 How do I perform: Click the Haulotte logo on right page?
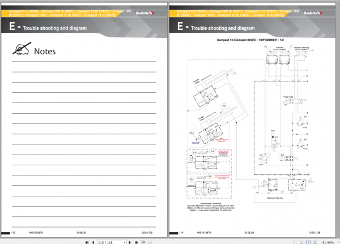tap(313, 13)
